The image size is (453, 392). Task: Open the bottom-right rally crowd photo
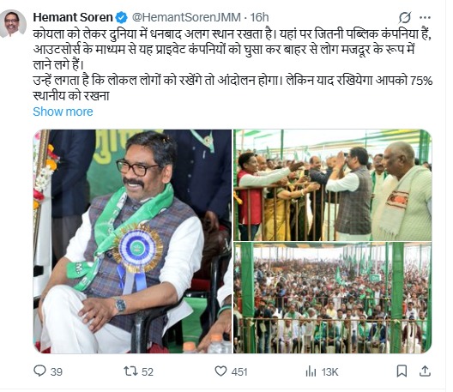(x=333, y=298)
